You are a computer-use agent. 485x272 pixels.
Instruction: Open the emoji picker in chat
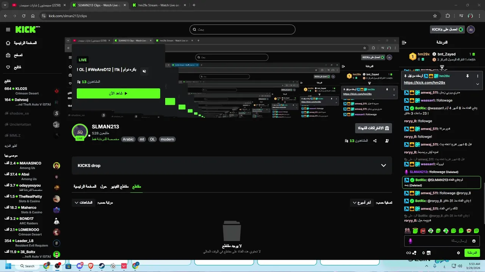474,241
